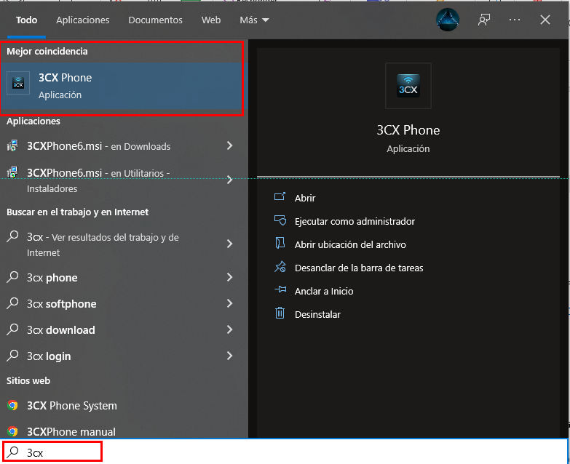Click the installer icon of 3CXPhone6.msi en Downloads
Screen dimensions: 570x464
(x=12, y=145)
